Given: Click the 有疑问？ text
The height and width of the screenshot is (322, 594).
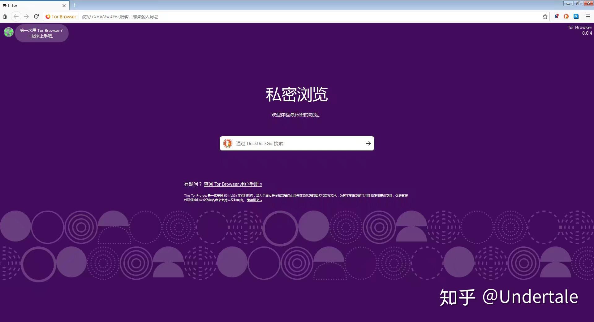Looking at the screenshot, I should (193, 184).
